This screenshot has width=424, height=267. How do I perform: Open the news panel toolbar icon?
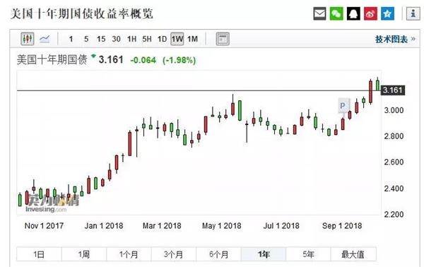pos(223,39)
